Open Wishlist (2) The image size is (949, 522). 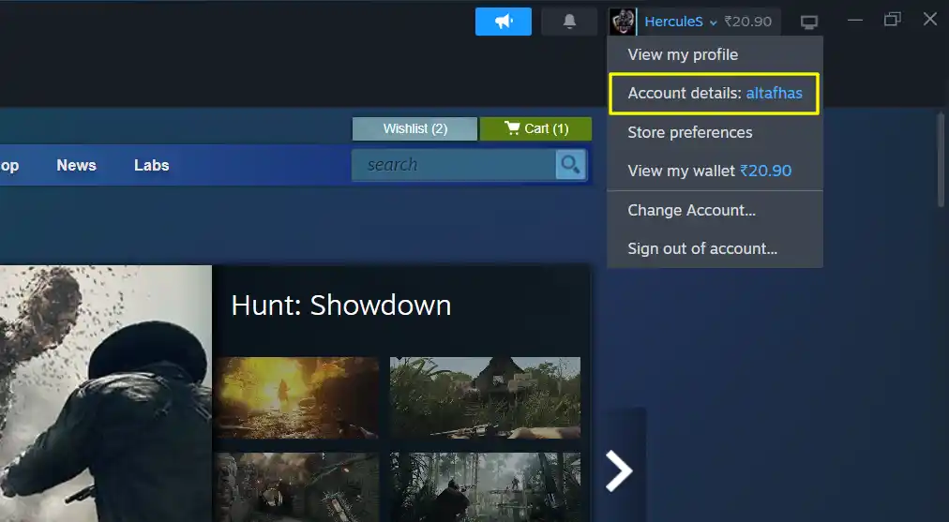click(x=414, y=128)
